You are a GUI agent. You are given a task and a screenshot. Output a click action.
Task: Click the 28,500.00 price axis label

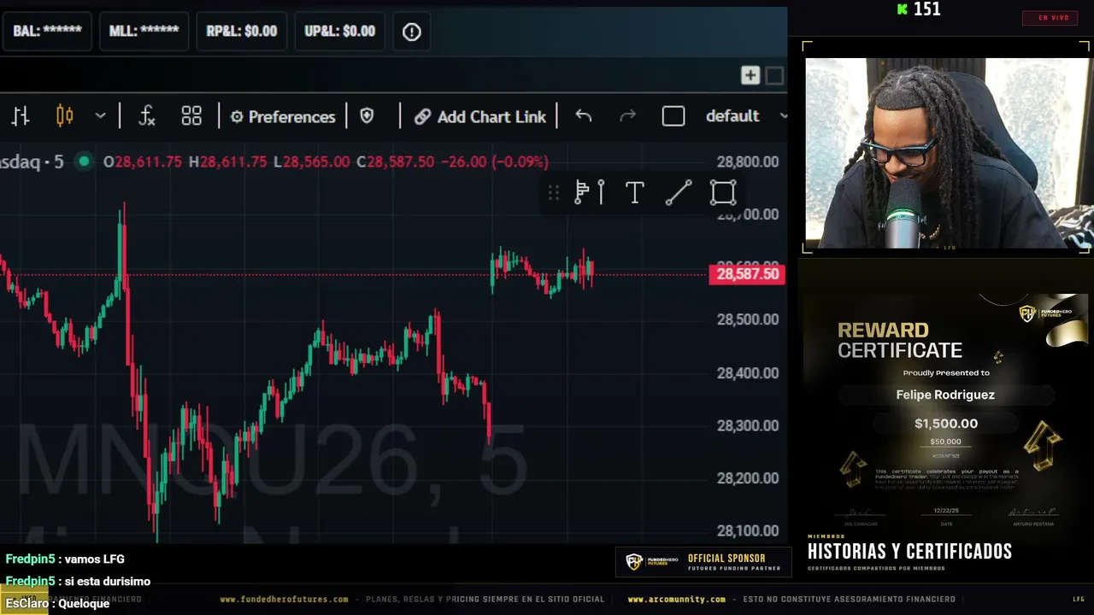(x=748, y=319)
